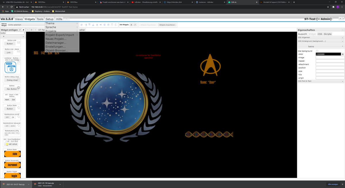This screenshot has width=345, height=188.
Task: Select the Nav Button widget
Action: pyautogui.click(x=12, y=88)
